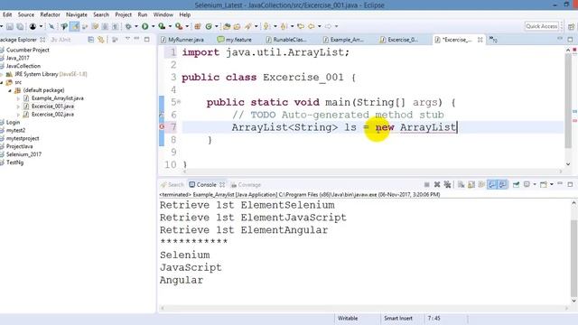The image size is (578, 325).
Task: Open the Help menu
Action: click(x=184, y=14)
